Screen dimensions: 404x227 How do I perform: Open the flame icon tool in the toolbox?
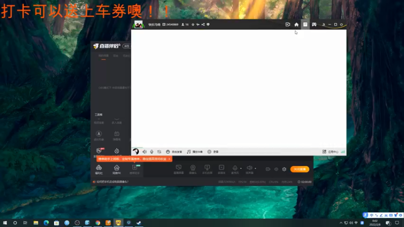pyautogui.click(x=117, y=152)
